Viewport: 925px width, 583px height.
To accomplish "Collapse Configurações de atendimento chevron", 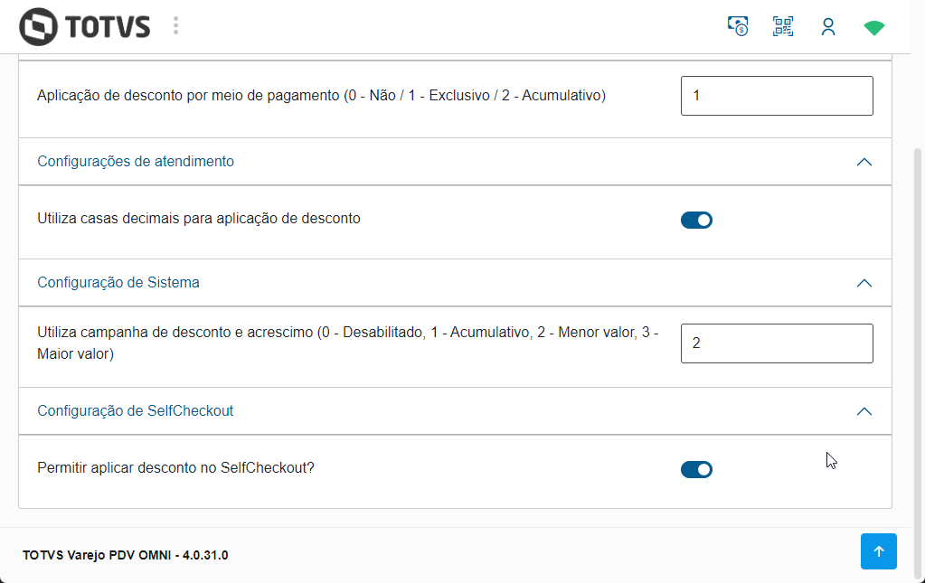I will (x=864, y=162).
